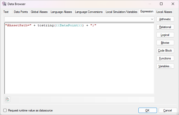The image size is (179, 115).
Task: Open the Local Simulation/Variables tab
Action: pos(121,12)
